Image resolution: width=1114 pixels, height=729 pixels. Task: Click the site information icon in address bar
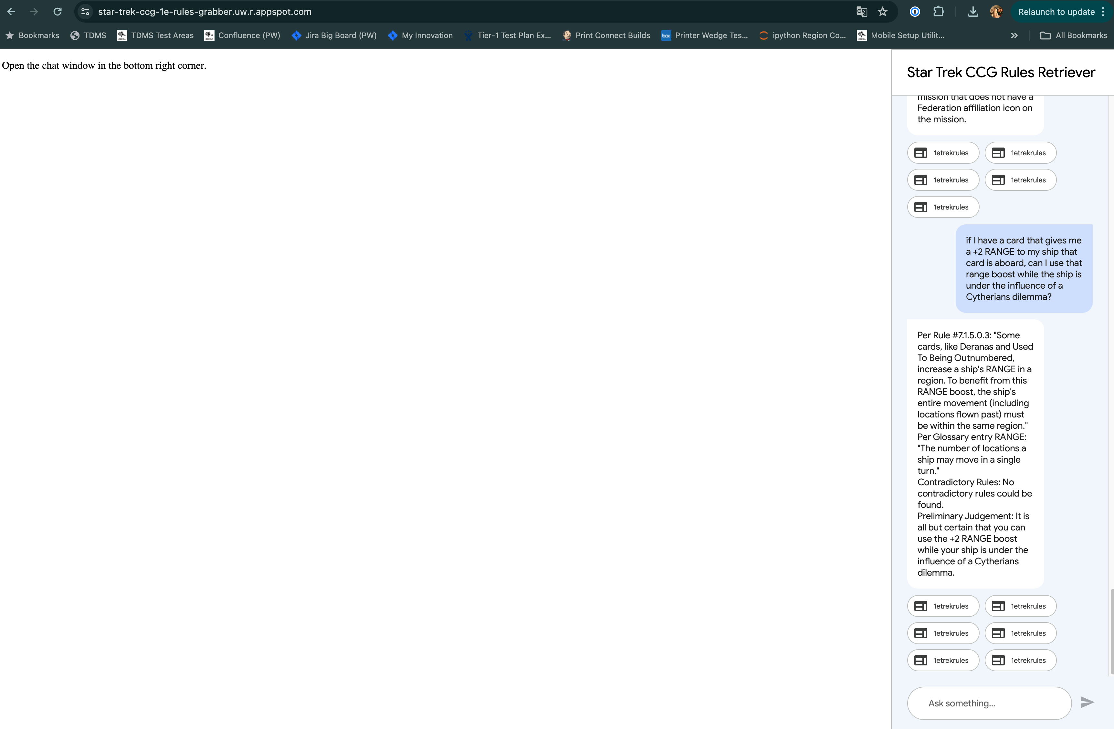click(85, 12)
